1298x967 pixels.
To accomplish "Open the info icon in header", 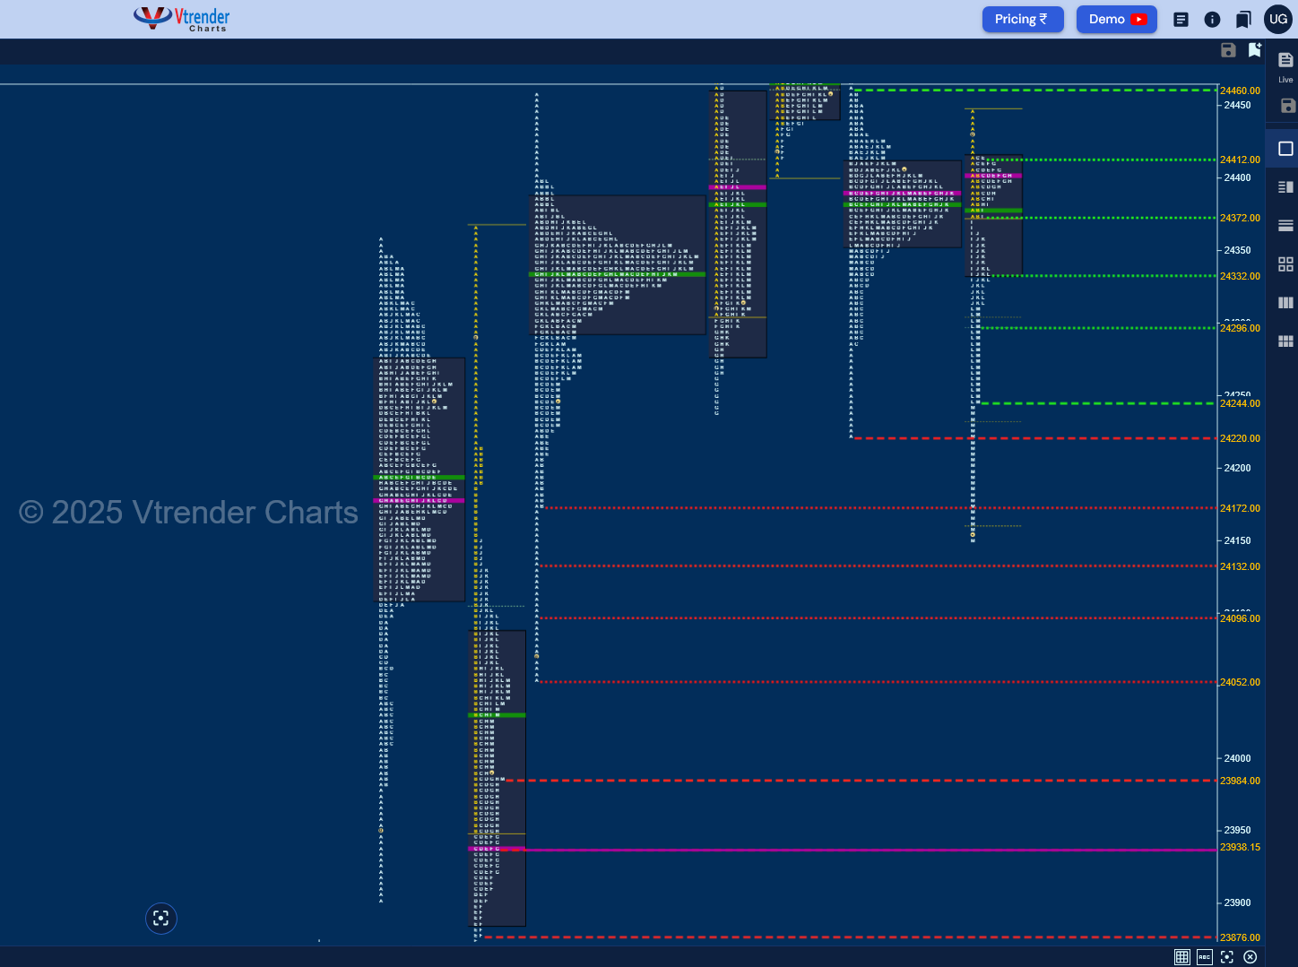I will tap(1212, 19).
